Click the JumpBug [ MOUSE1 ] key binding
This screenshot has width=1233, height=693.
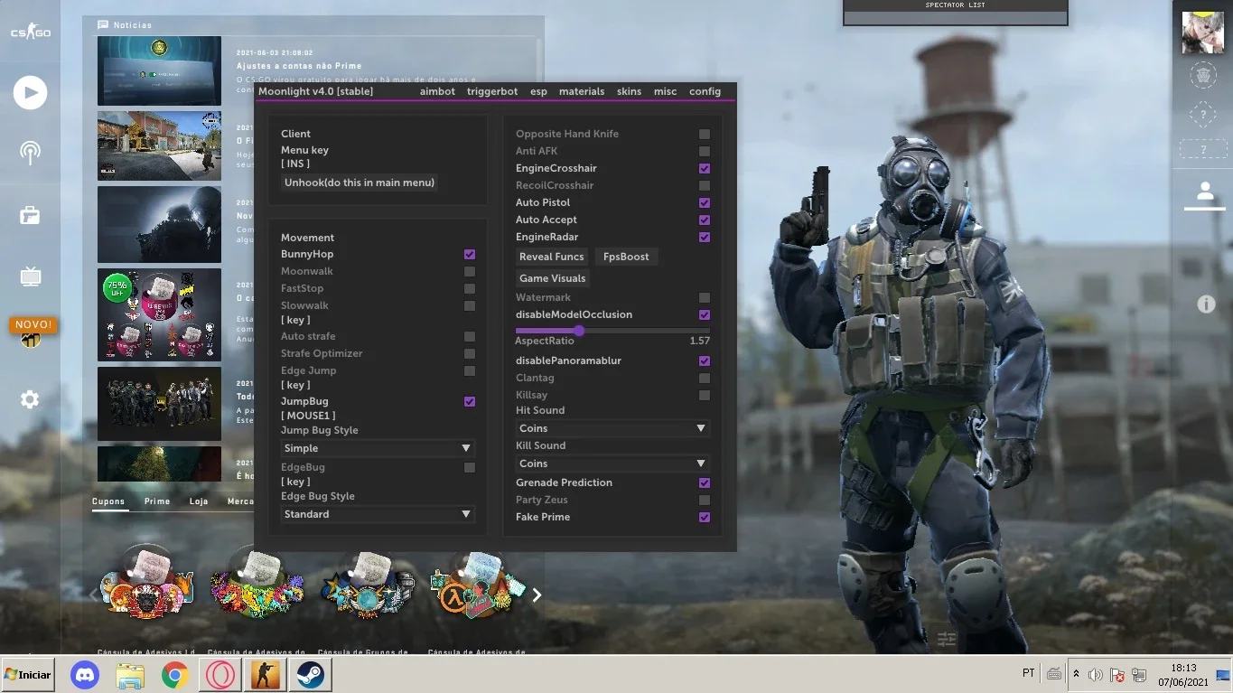click(308, 417)
